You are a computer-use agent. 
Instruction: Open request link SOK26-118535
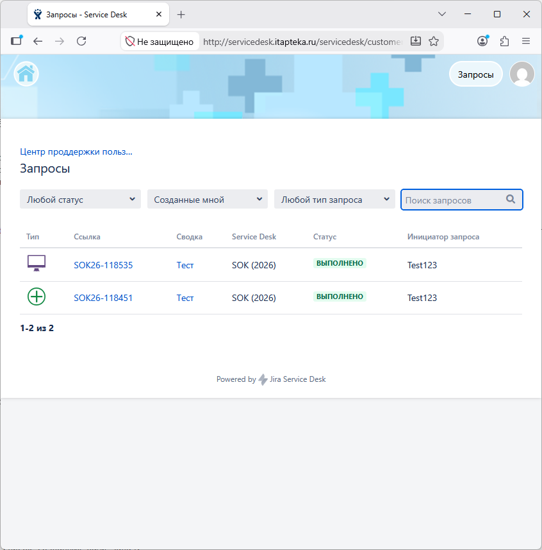(103, 265)
